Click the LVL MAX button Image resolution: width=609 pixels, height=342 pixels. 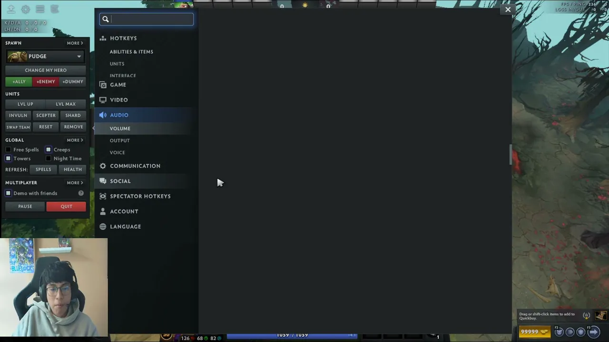pyautogui.click(x=66, y=104)
